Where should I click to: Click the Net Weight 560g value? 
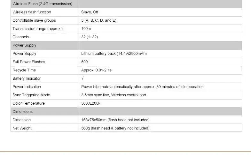[115, 128]
